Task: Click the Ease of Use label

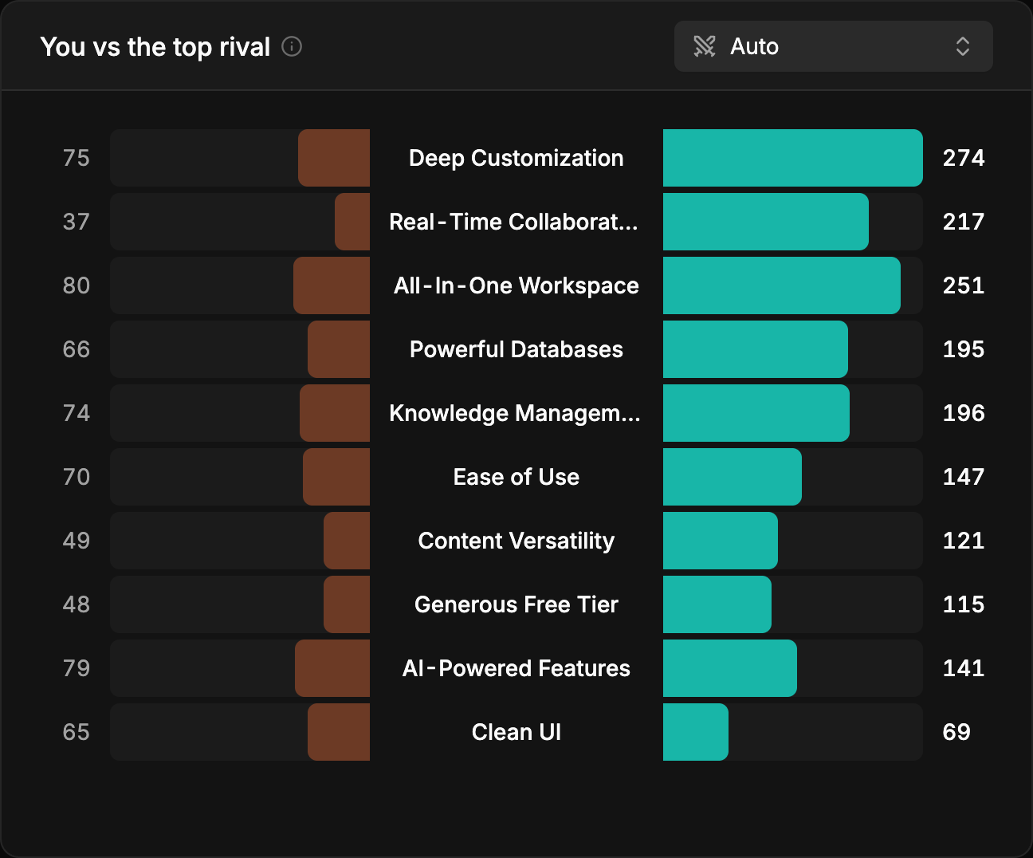Action: 516,477
